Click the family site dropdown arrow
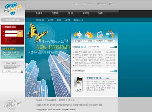This screenshot has width=152, height=112. (x=22, y=71)
